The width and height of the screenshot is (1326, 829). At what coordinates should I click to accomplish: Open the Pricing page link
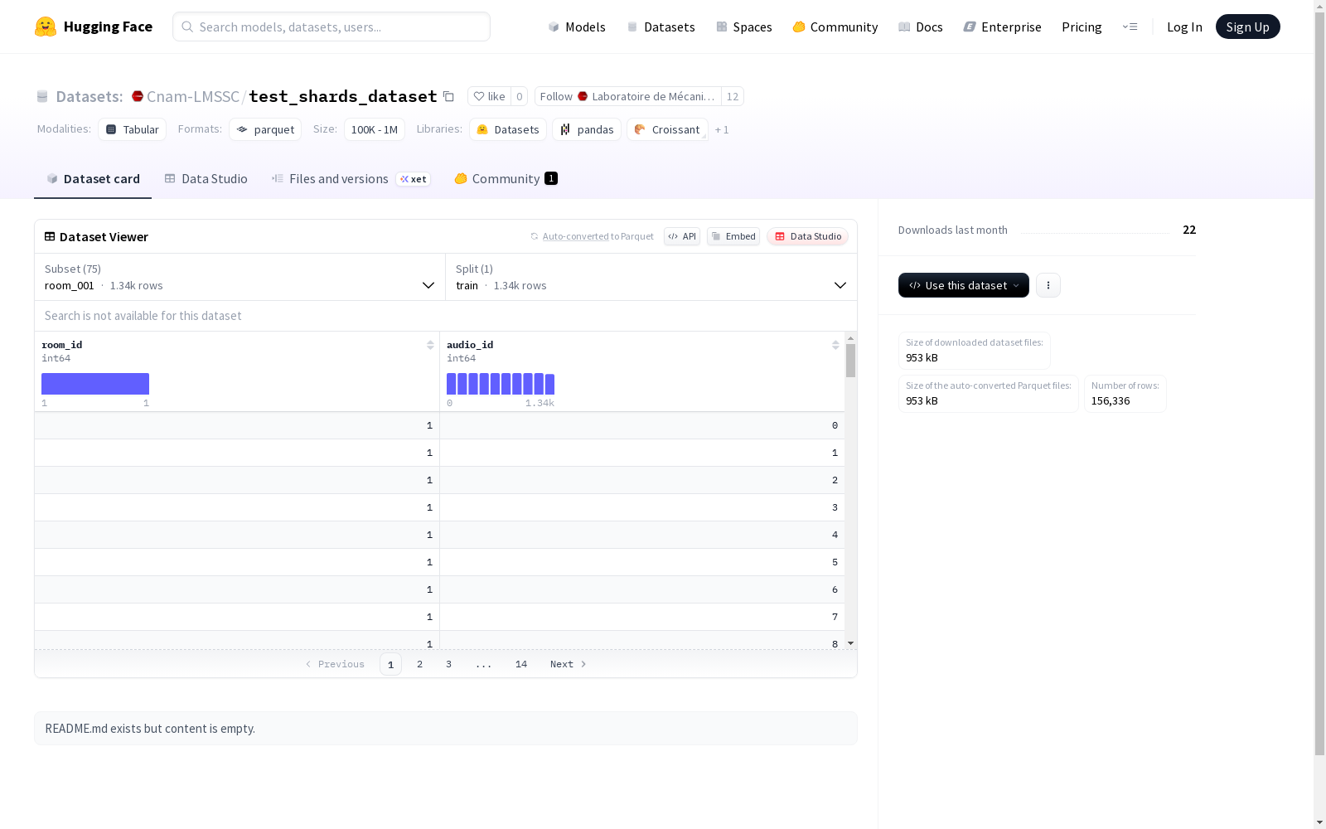pyautogui.click(x=1082, y=27)
